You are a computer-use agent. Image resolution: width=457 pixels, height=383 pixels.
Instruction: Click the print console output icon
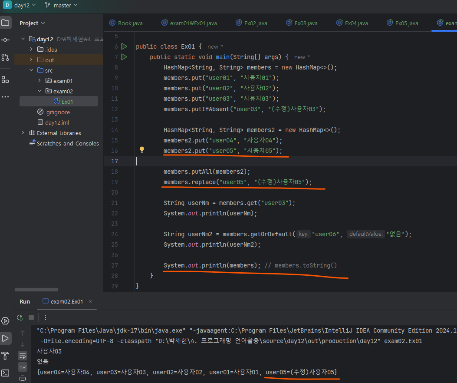pos(23,378)
